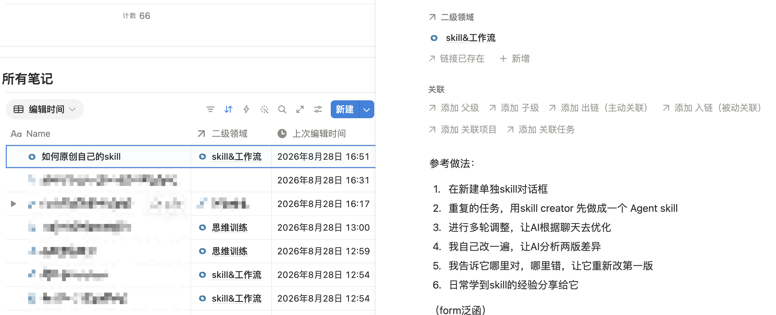Open the view settings sliders icon
Screen dimensions: 776x315
tap(318, 110)
